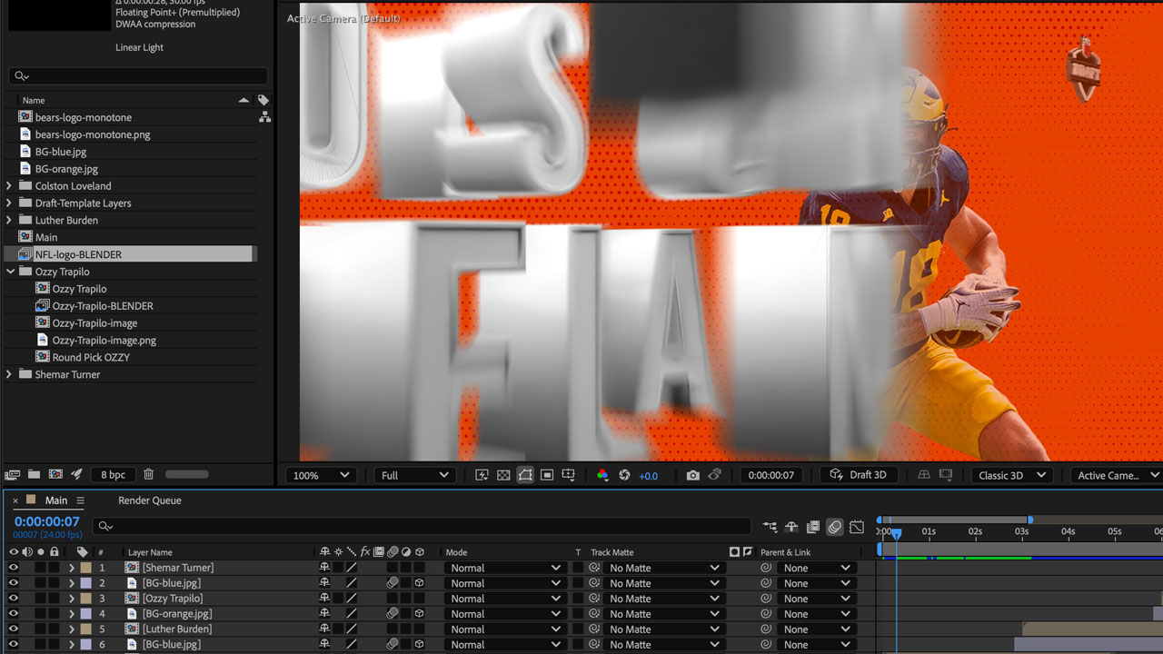
Task: Open the magnification 100% dropdown
Action: coord(321,475)
